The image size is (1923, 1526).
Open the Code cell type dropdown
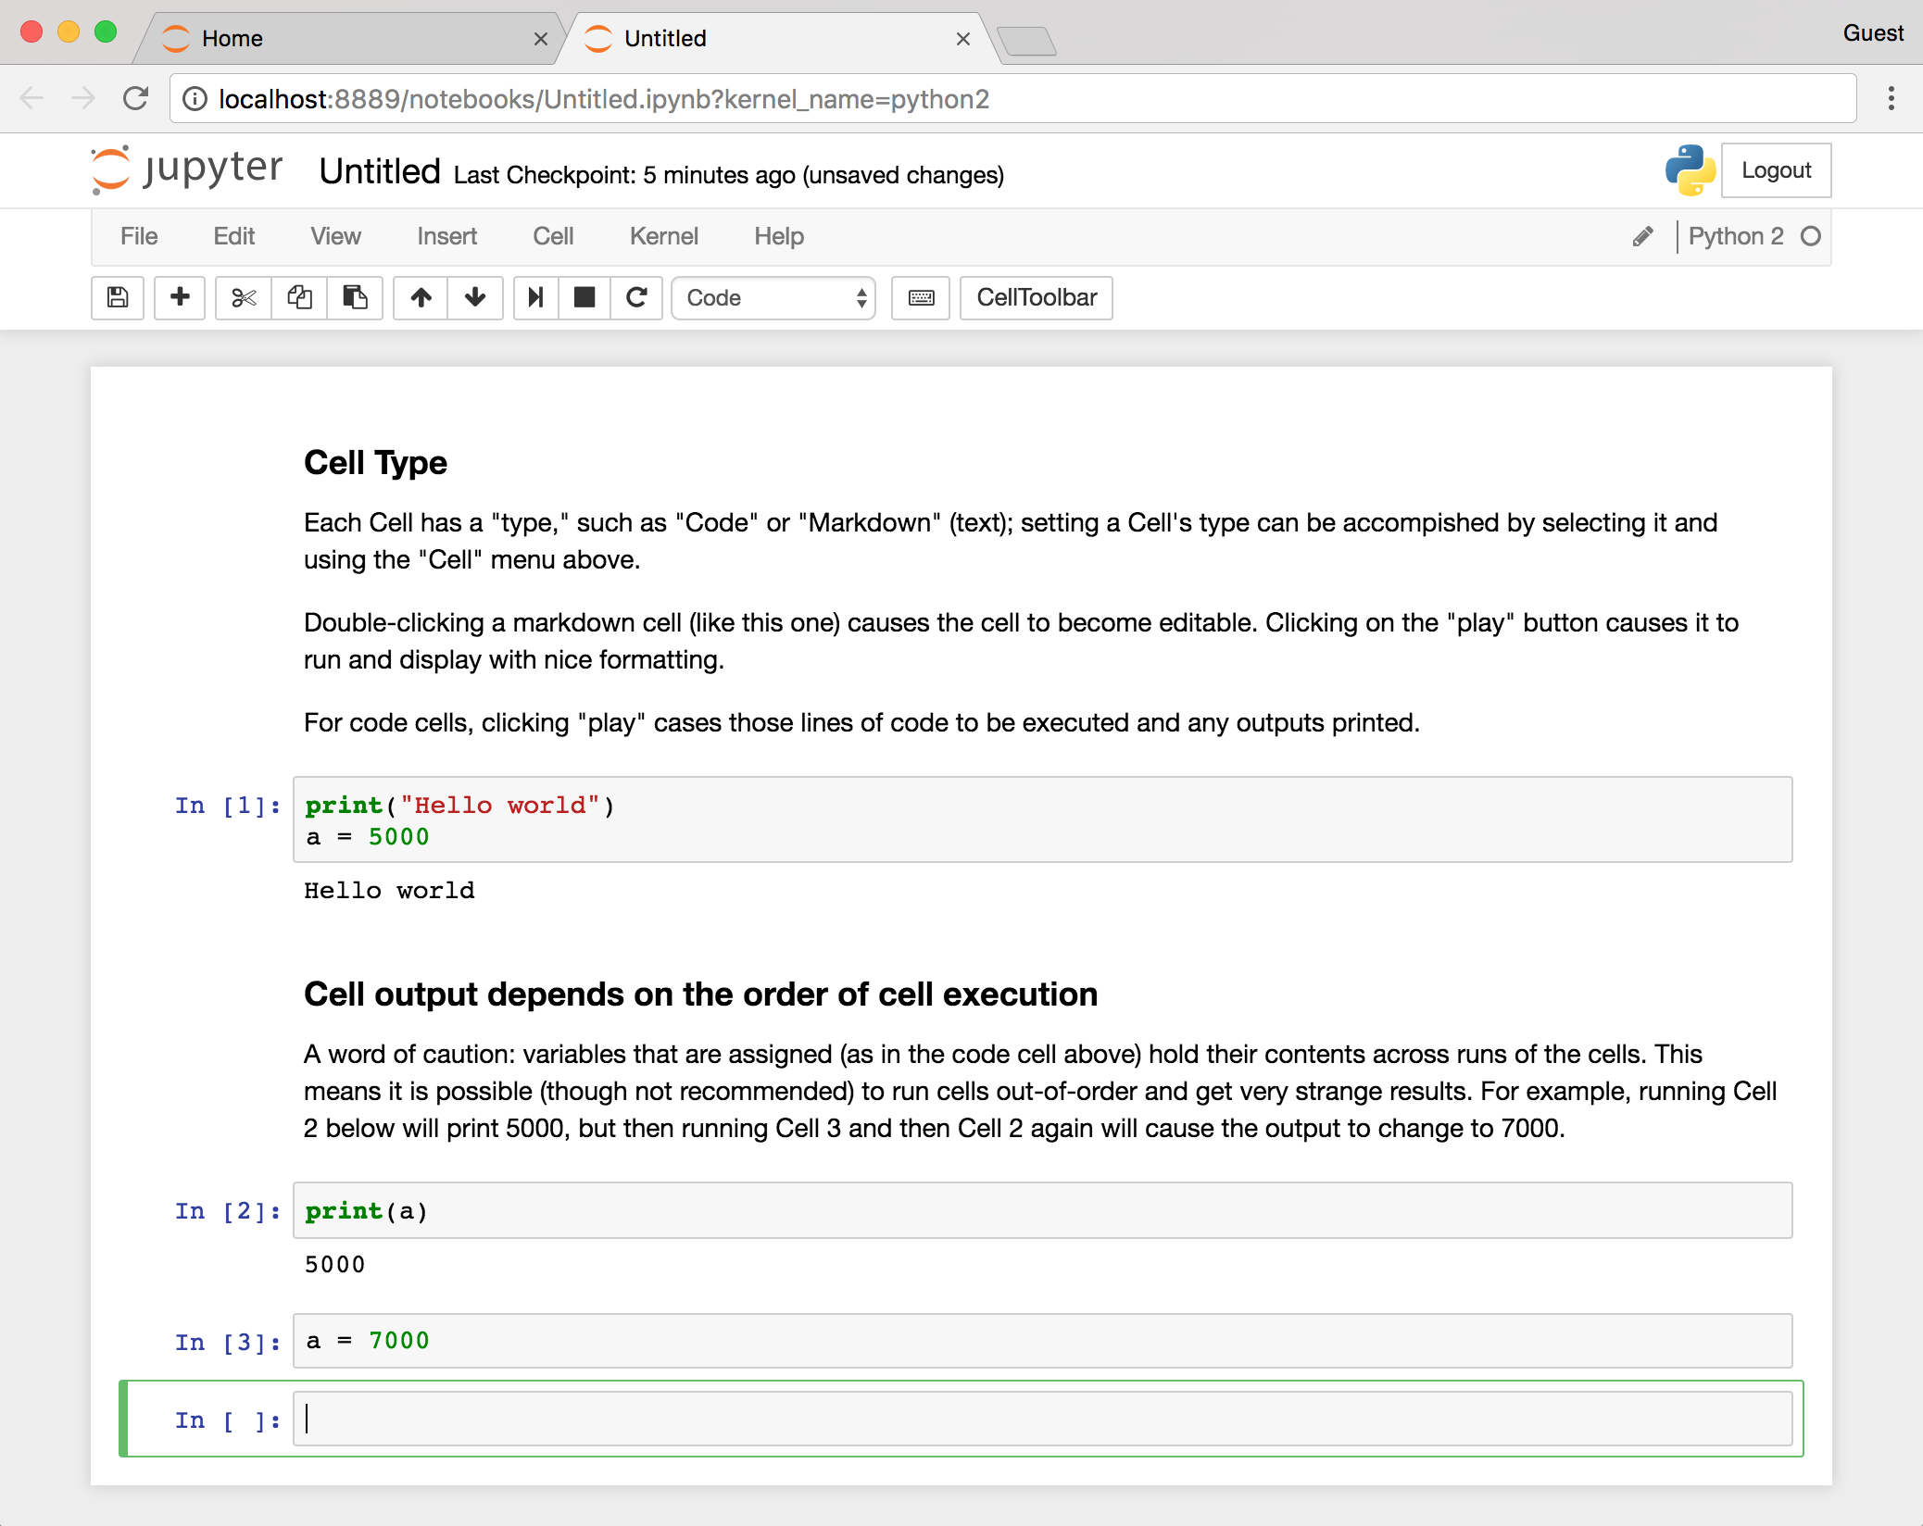(773, 297)
